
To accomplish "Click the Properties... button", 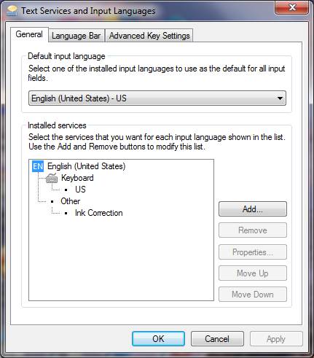I will [253, 252].
